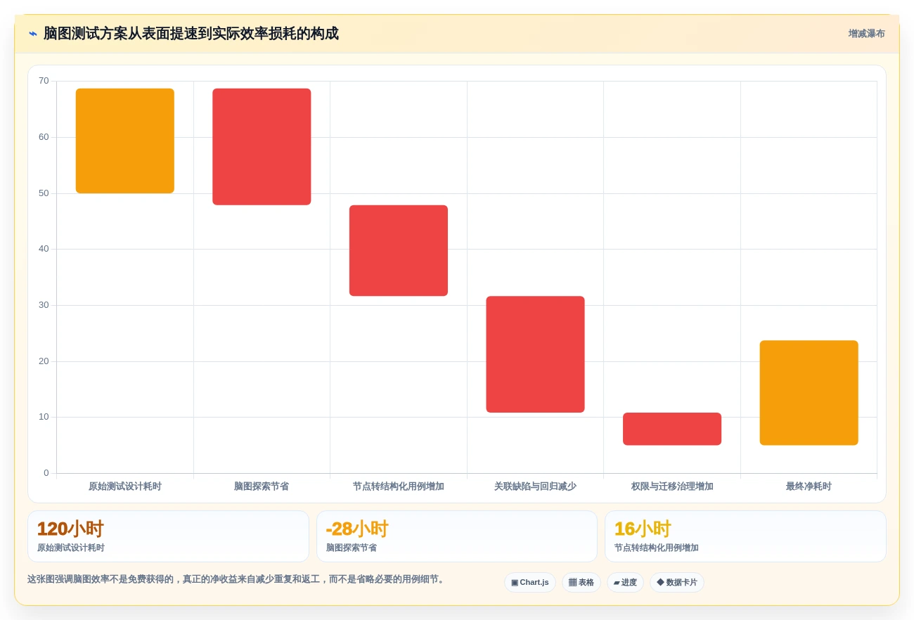Click x-axis label 最终净耗时
914x620 pixels.
[809, 486]
